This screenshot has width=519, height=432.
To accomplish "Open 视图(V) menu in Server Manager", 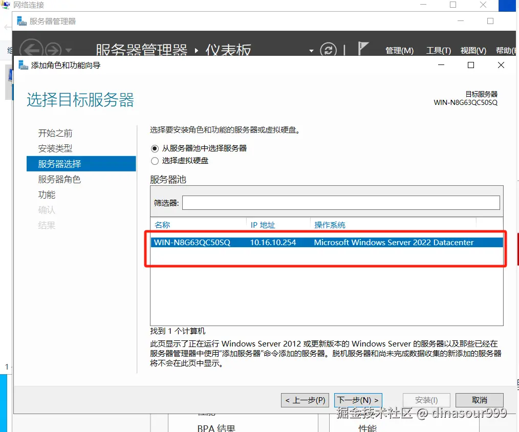I will click(x=473, y=50).
